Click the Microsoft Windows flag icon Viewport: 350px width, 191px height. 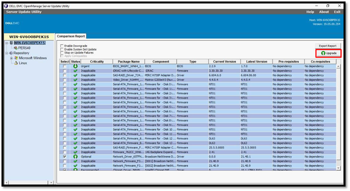point(16,58)
